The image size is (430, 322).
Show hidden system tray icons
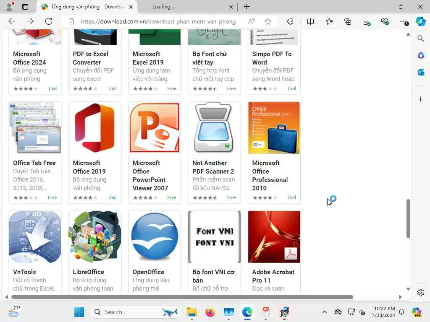[x=325, y=312]
